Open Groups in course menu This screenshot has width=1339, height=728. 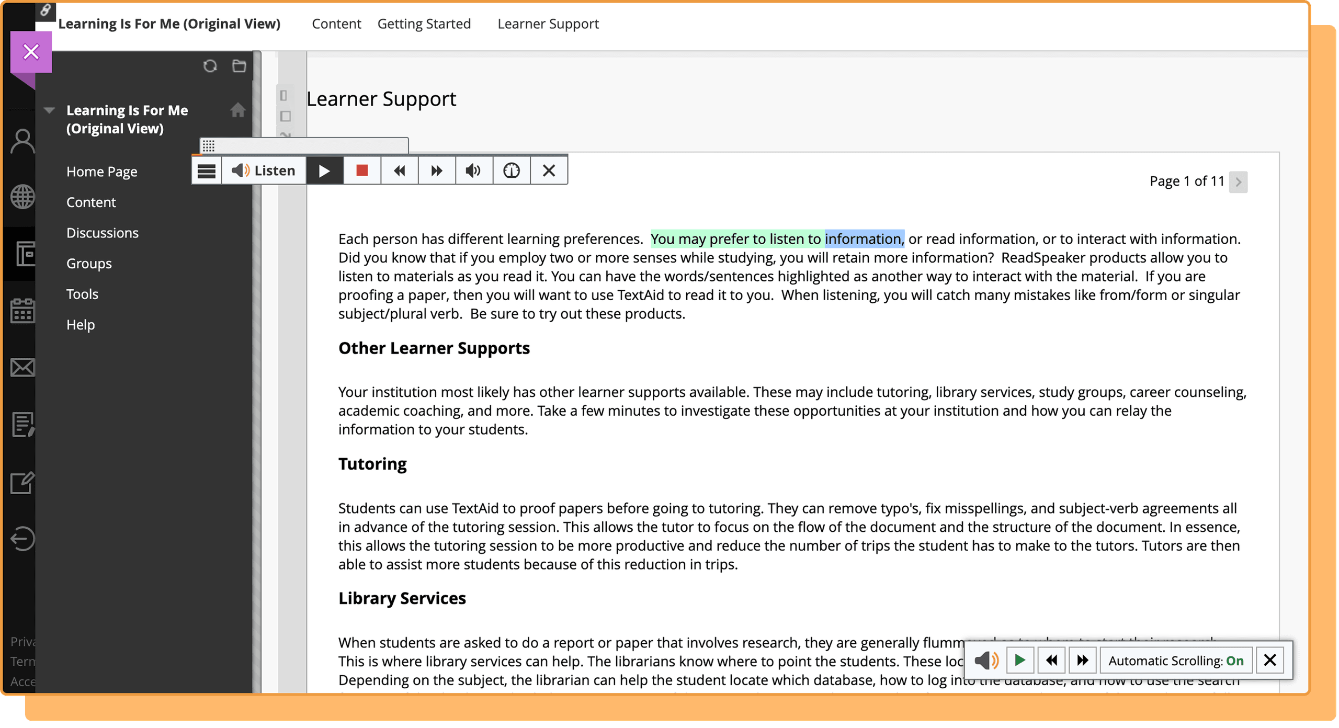(x=89, y=264)
